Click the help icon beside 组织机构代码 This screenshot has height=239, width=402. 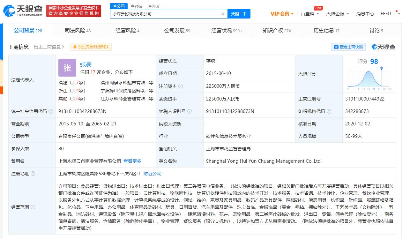(x=329, y=111)
